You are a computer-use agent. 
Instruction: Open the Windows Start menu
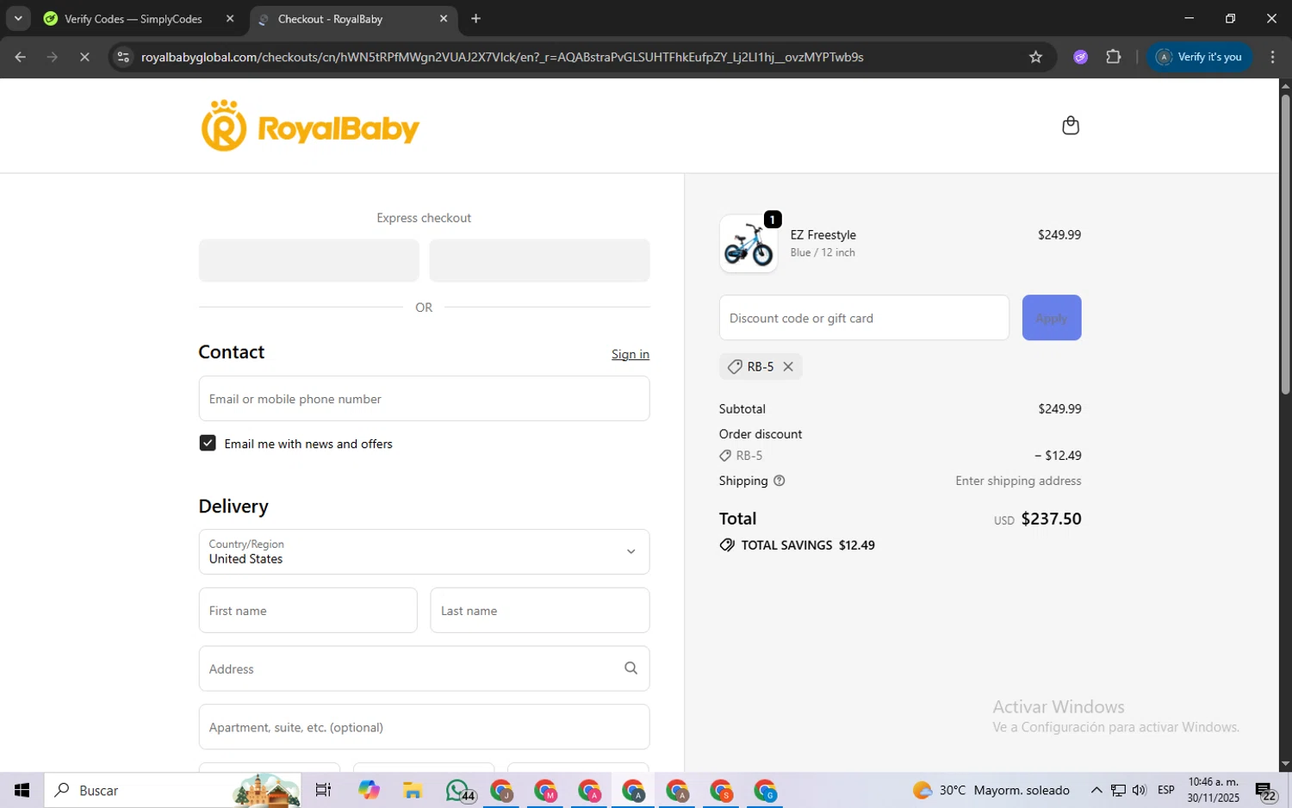[x=22, y=790]
